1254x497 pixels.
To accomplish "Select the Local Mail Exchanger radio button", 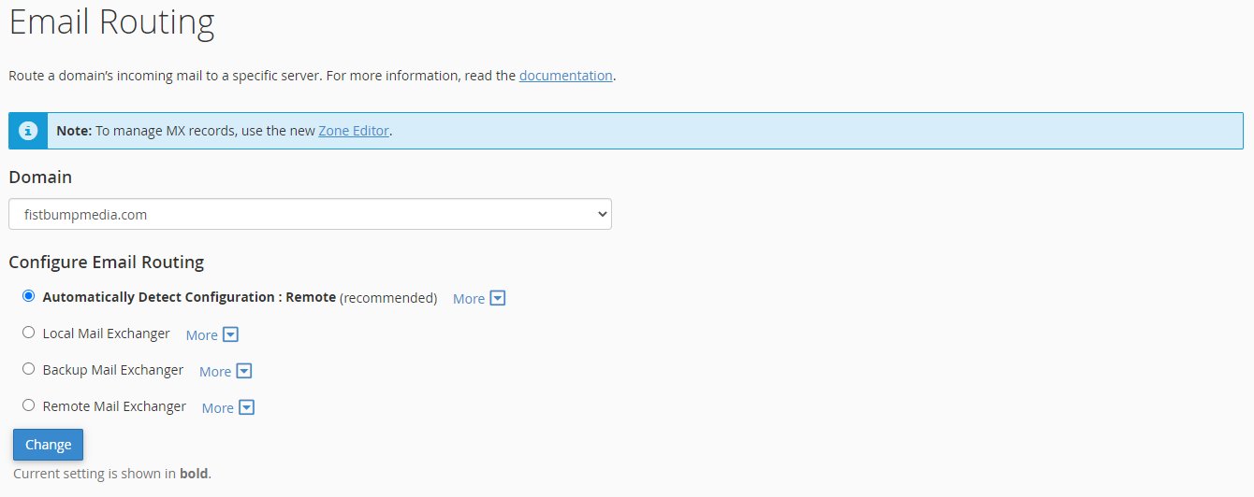I will pos(28,333).
